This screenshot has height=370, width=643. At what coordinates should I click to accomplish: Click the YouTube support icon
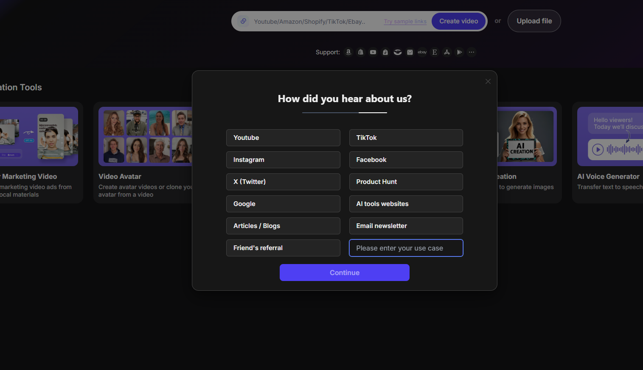(x=373, y=52)
